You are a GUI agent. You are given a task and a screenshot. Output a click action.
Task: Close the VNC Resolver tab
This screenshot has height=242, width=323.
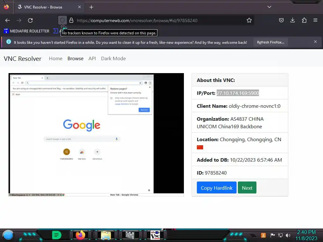pos(79,7)
